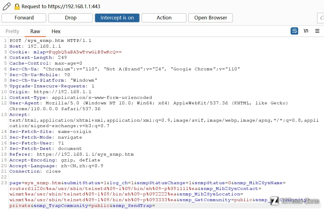Image resolution: width=324 pixels, height=210 pixels.
Task: Click the User-Agent header line
Action: pos(148,106)
